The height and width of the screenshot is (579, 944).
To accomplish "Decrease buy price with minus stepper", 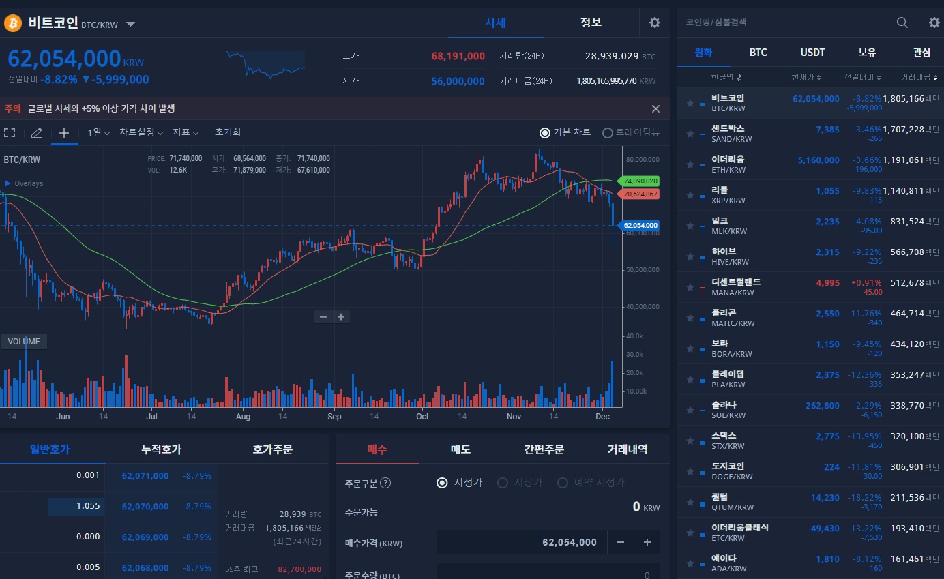I will pyautogui.click(x=620, y=542).
